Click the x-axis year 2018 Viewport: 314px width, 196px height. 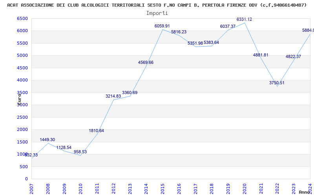pos(212,189)
